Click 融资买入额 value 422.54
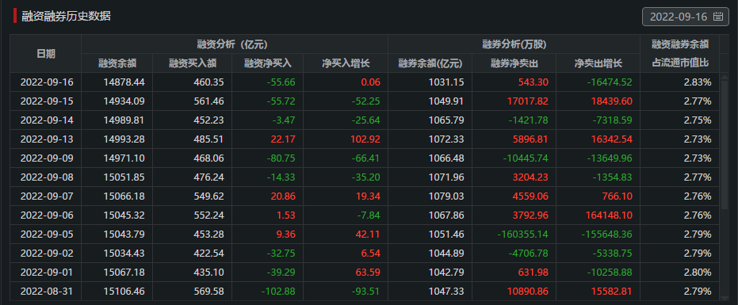Image resolution: width=738 pixels, height=305 pixels. click(209, 254)
